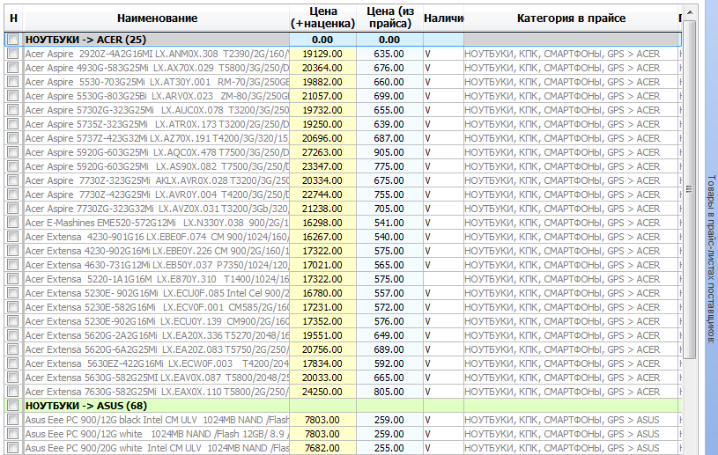
Task: Tick the НОУТБУКИ -> ASUS (68) group checkbox
Action: click(x=13, y=406)
